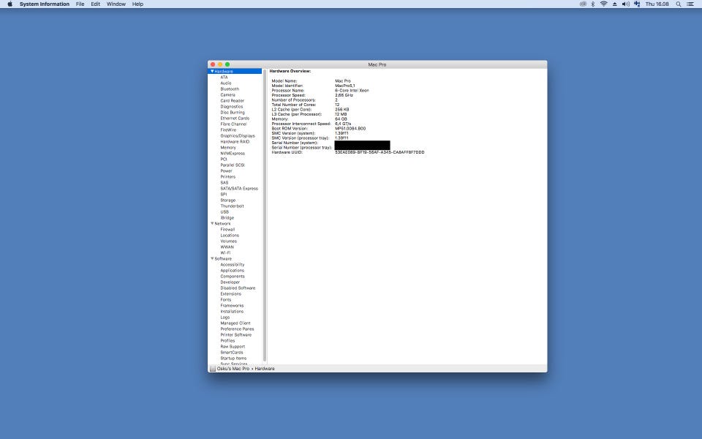Click the sidebar vertical scrollbar
The image size is (702, 439).
pyautogui.click(x=265, y=217)
